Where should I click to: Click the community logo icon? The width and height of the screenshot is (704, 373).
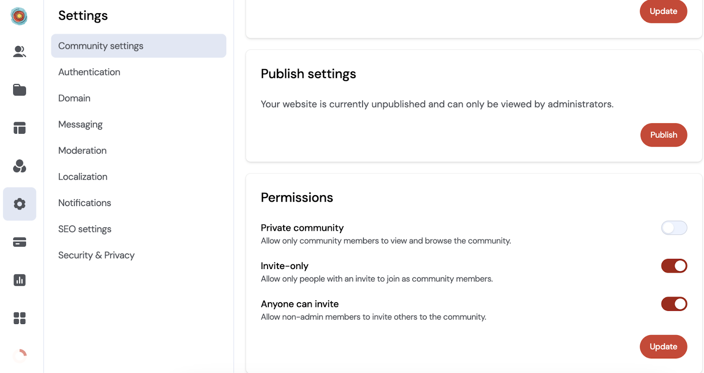[x=19, y=16]
